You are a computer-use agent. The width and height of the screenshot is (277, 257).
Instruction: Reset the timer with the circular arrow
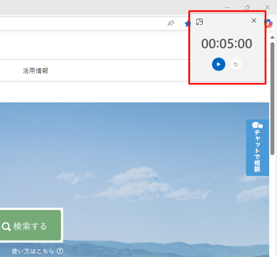click(236, 64)
